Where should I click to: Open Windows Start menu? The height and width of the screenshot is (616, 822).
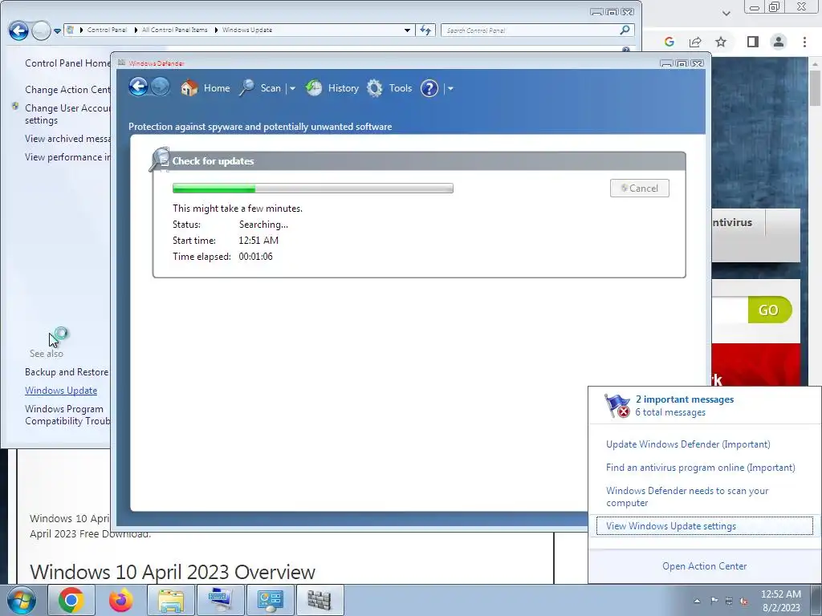21,600
